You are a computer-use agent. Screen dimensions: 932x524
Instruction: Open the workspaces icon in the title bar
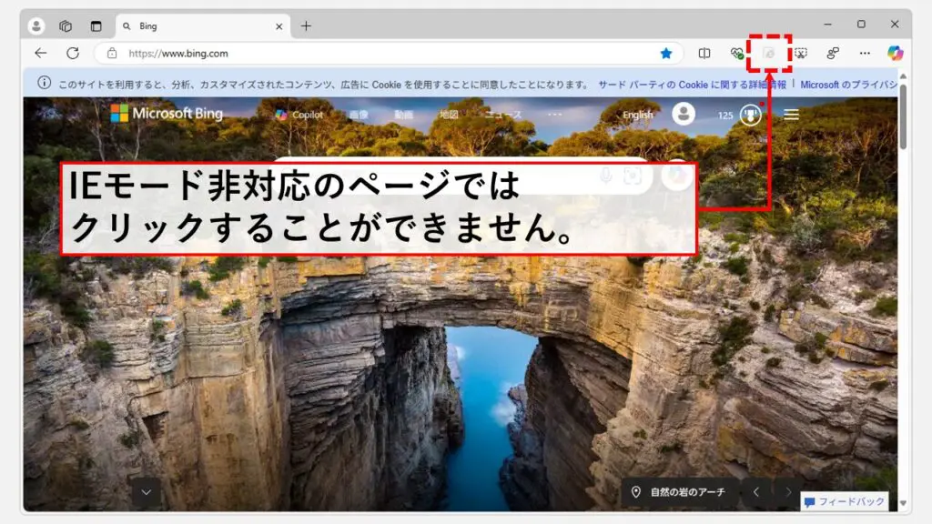(66, 26)
